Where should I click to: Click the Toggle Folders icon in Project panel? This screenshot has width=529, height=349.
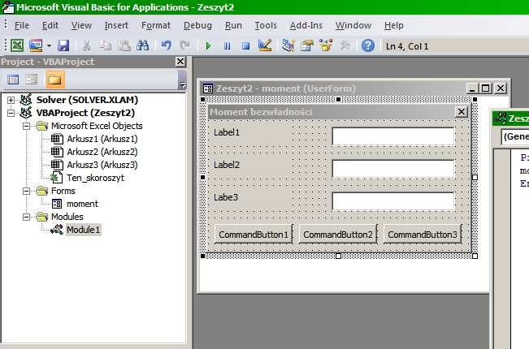click(x=55, y=80)
